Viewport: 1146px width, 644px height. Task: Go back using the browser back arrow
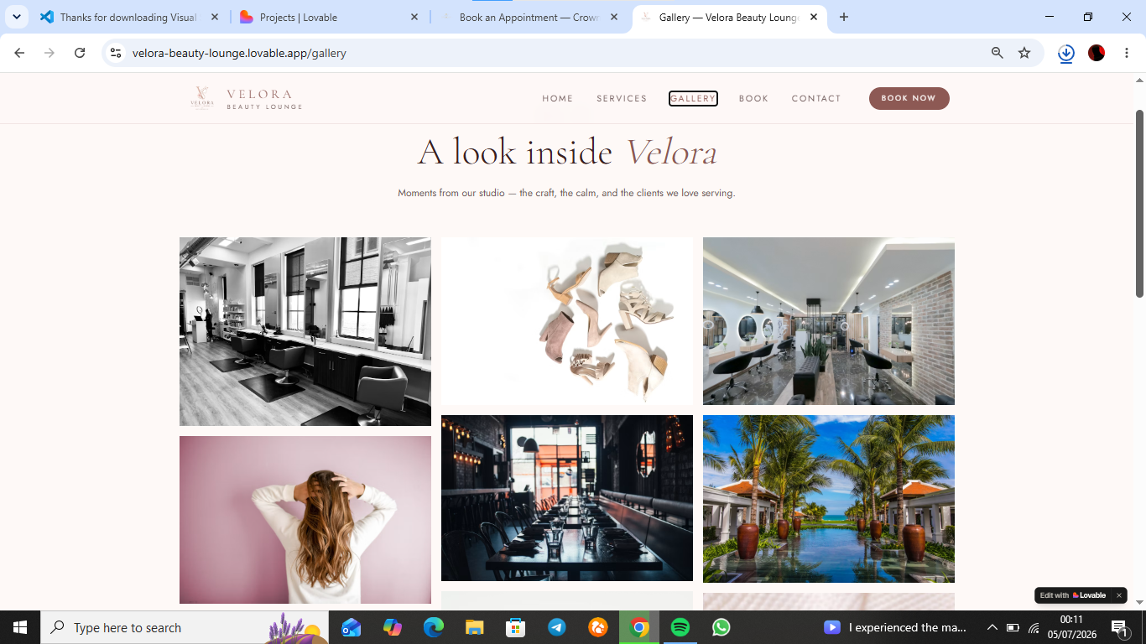click(19, 53)
